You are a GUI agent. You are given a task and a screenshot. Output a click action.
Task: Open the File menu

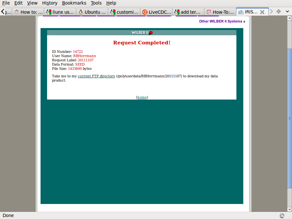point(6,3)
